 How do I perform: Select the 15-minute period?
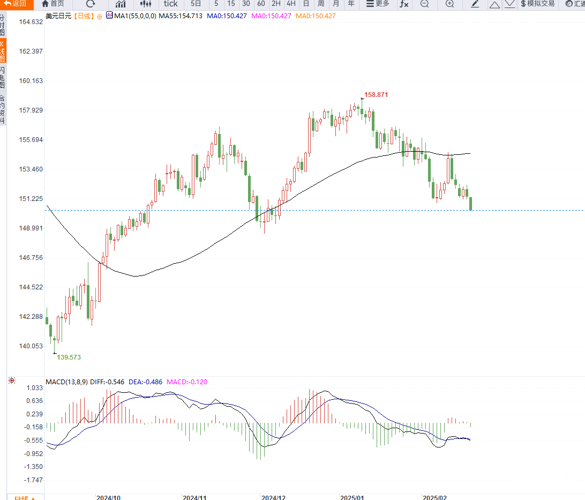coord(231,4)
